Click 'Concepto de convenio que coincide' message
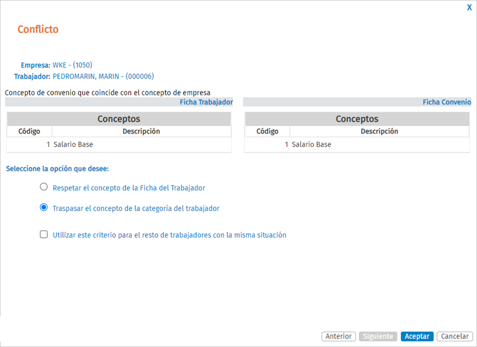 108,93
